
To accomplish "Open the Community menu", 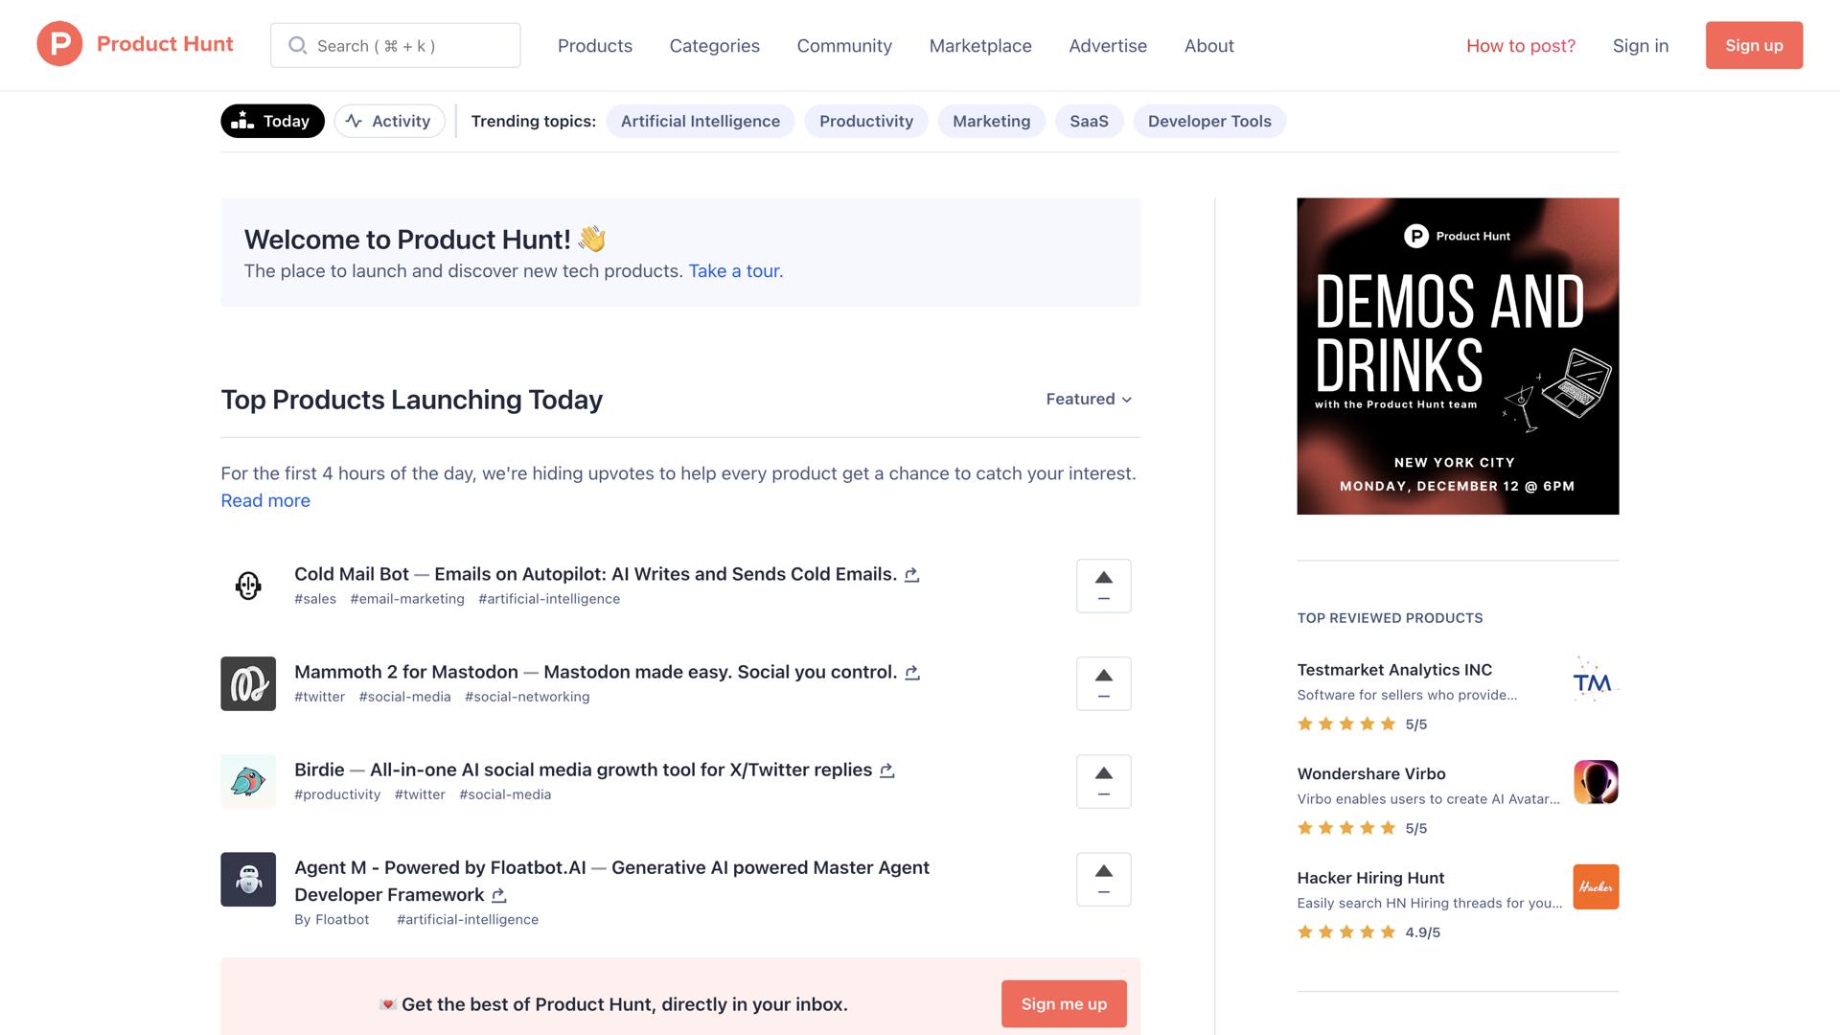I will point(843,45).
